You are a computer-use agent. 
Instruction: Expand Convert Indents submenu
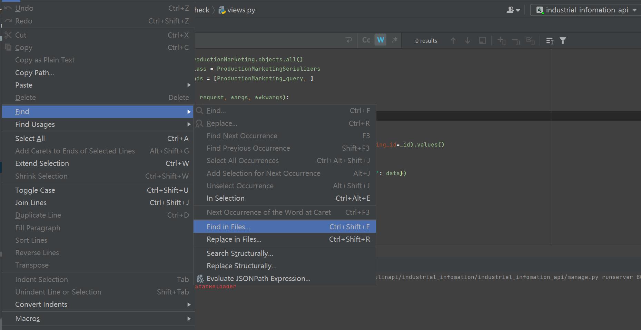coord(97,304)
